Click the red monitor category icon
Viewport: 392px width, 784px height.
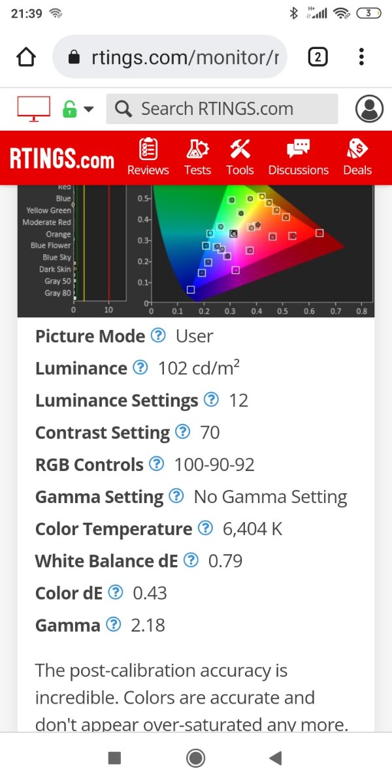tap(33, 108)
